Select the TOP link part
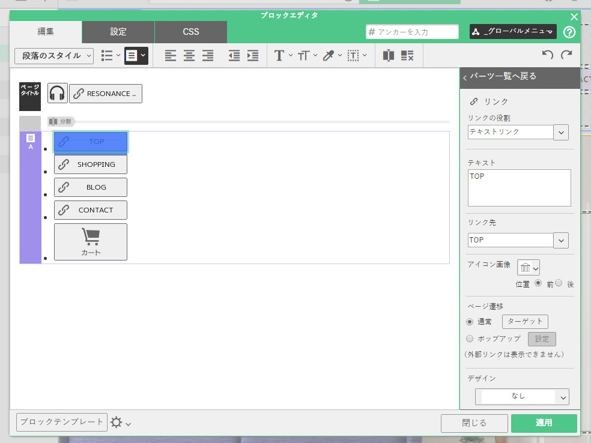 point(91,142)
